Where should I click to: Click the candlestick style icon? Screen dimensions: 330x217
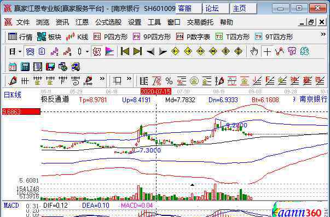coord(79,51)
